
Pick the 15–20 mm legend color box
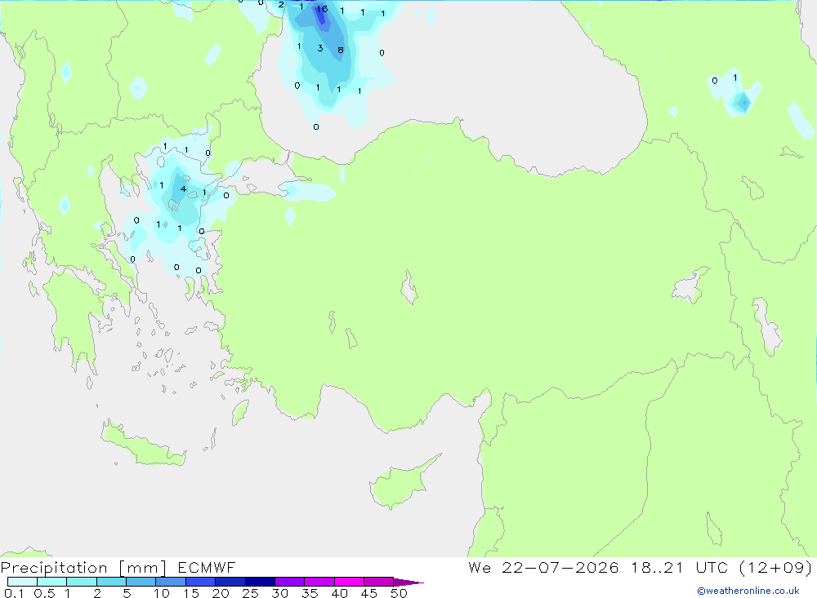[x=201, y=582]
